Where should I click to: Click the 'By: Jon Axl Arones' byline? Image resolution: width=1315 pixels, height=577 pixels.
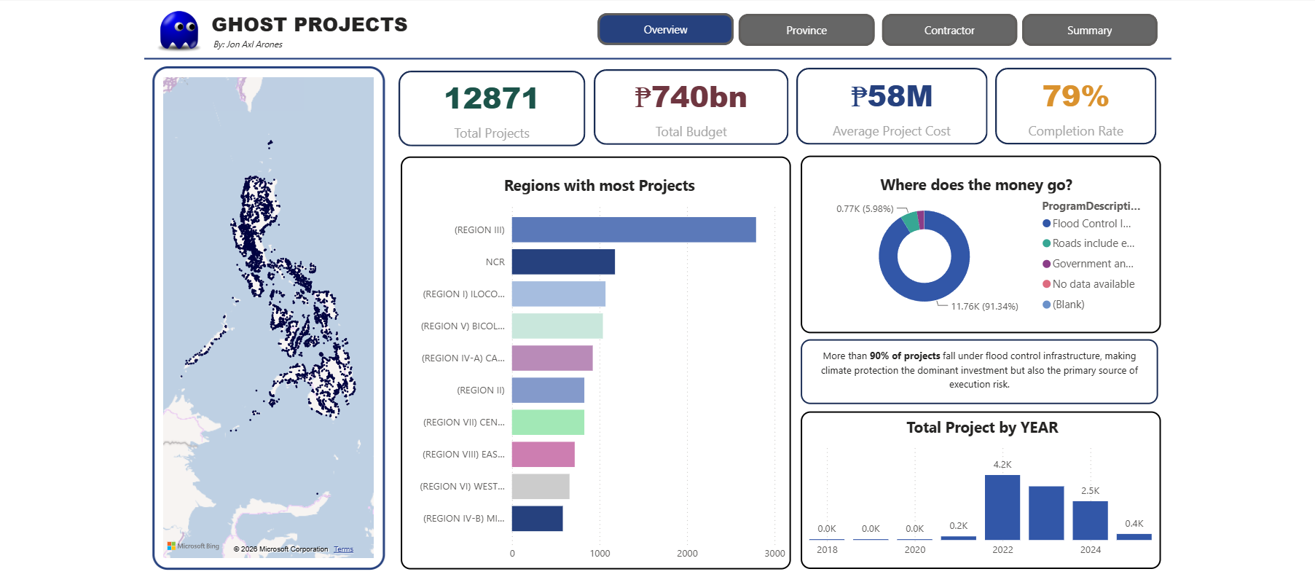(x=248, y=44)
